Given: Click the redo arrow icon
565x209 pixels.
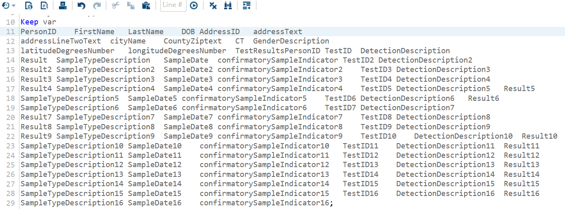Looking at the screenshot, I should [97, 5].
